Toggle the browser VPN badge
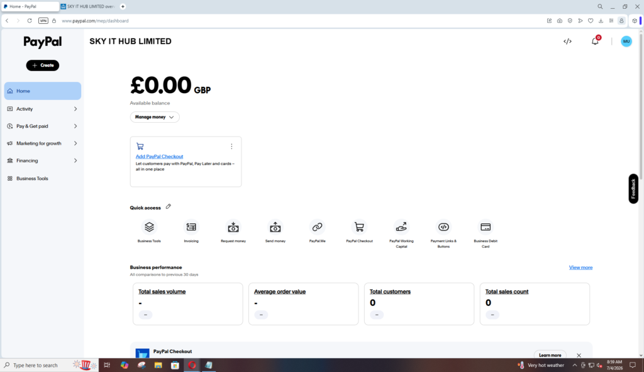 click(x=43, y=21)
